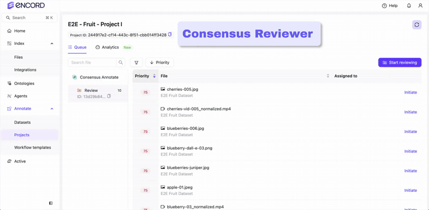Click the Index grid icon
Screen dimensions: 429x210
pos(9,43)
